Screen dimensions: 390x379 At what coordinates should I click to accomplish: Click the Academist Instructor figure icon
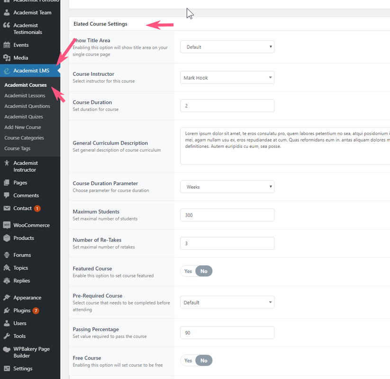click(x=7, y=163)
